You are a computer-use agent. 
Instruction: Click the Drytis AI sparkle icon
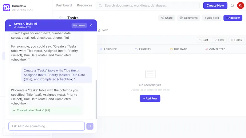click(x=10, y=25)
